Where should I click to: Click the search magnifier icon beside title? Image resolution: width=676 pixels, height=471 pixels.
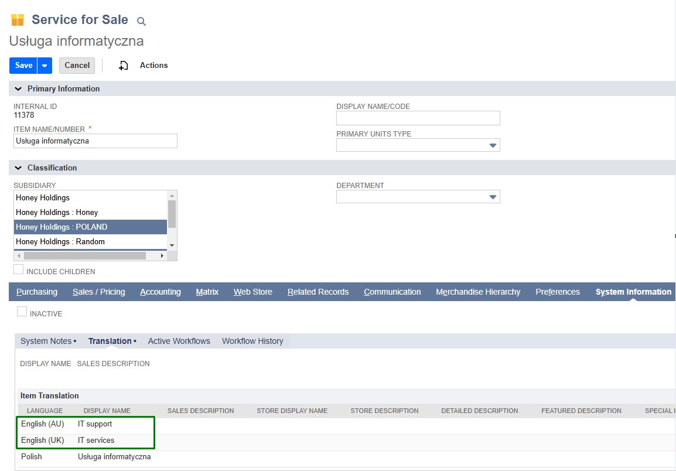[141, 21]
